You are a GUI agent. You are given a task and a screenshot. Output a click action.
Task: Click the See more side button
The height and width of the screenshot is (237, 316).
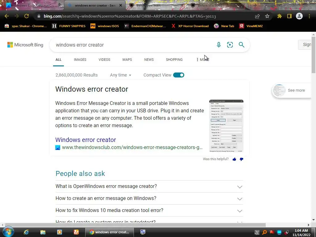292,90
